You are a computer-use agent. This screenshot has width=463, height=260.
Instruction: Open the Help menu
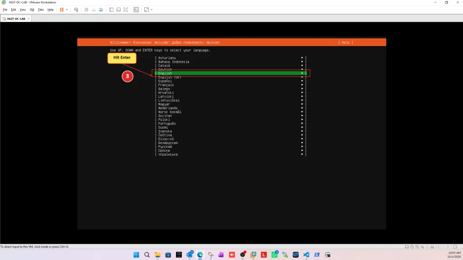click(51, 10)
